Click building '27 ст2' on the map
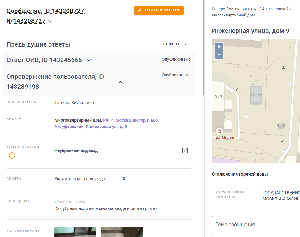Screen dimensions: 300x237 tap(256, 95)
